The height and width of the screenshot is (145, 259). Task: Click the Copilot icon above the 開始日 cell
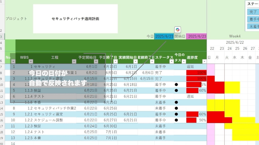coord(178,30)
